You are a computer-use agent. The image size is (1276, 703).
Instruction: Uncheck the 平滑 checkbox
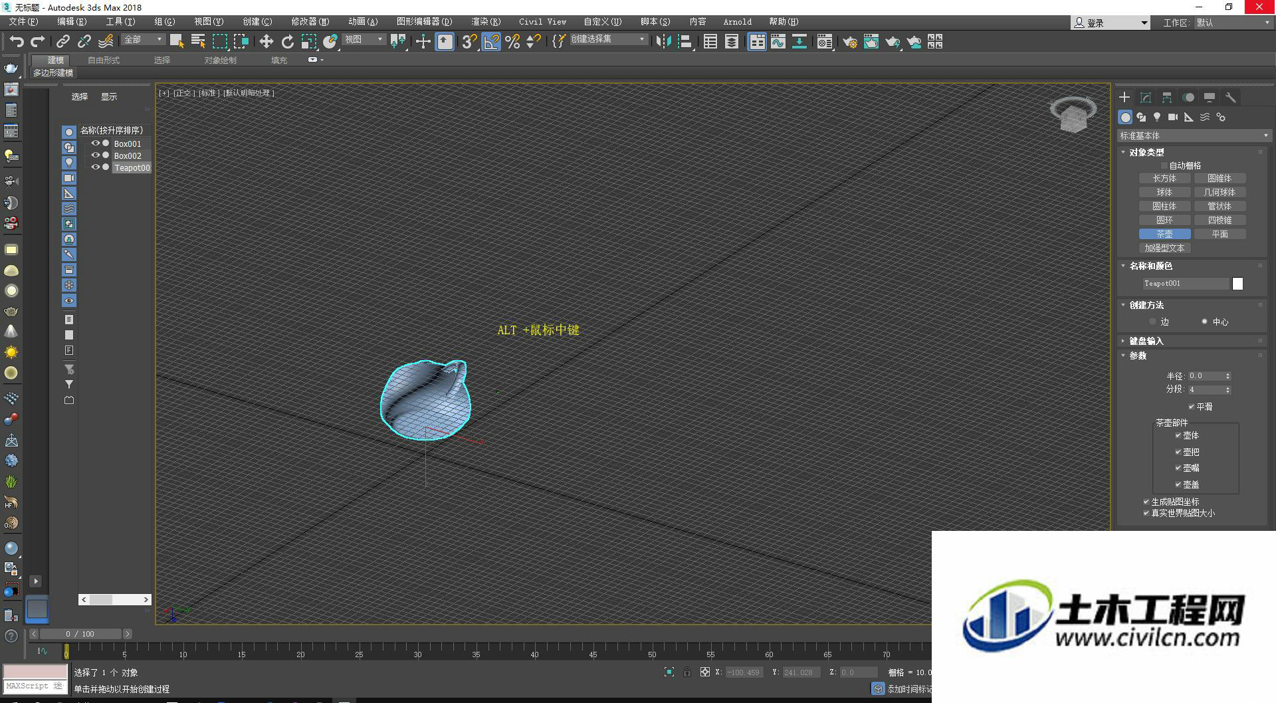coord(1192,407)
